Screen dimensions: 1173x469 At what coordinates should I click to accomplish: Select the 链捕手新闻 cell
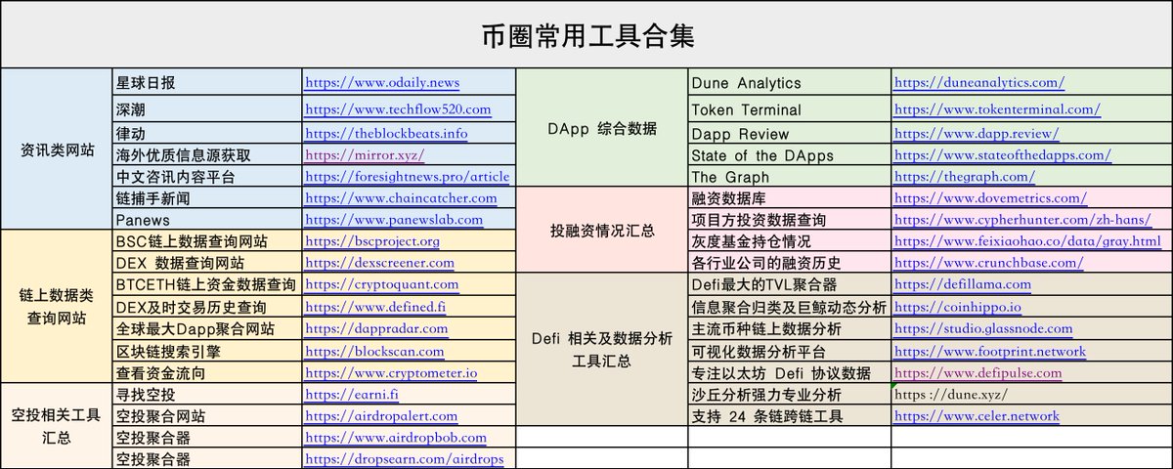(x=208, y=198)
